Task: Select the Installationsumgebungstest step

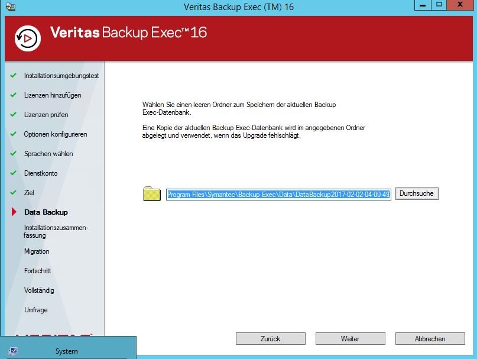Action: coord(61,76)
